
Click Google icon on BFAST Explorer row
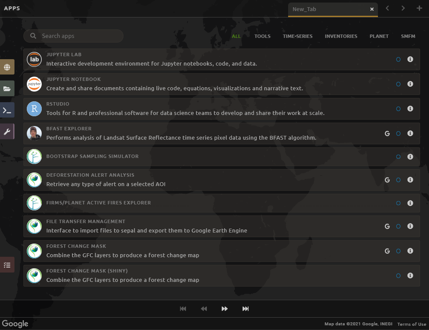[387, 134]
